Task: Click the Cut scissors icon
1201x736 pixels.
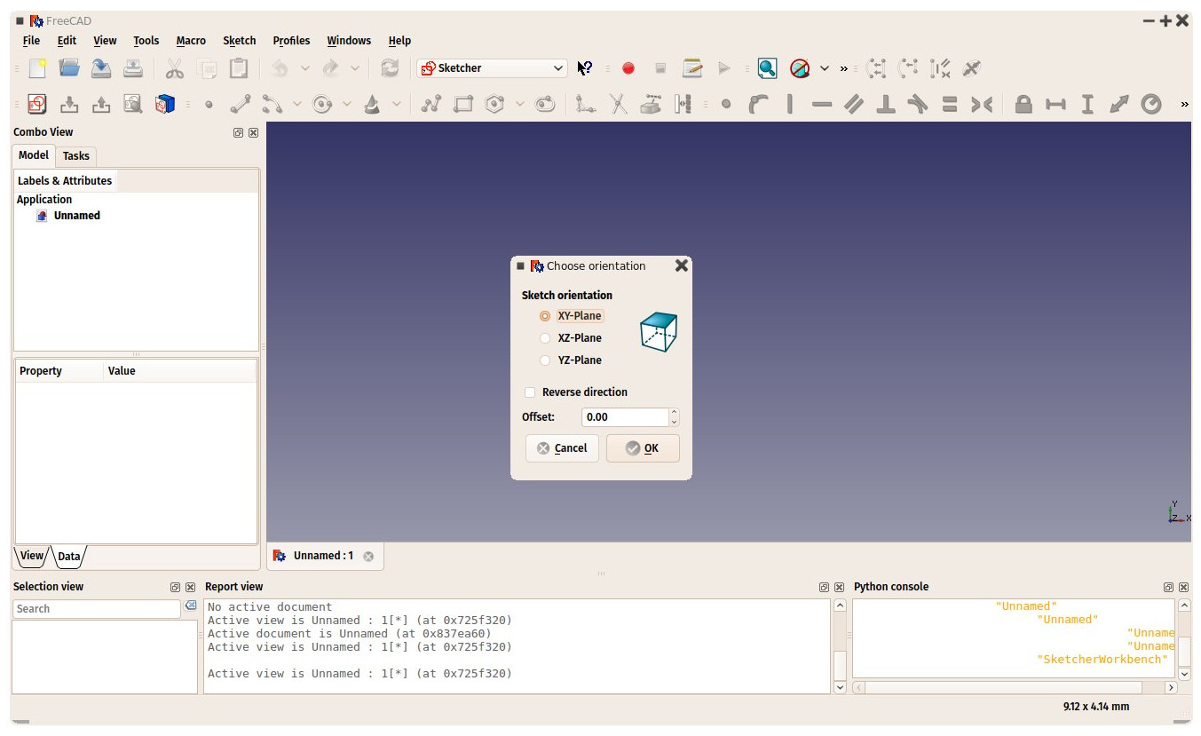Action: (175, 68)
